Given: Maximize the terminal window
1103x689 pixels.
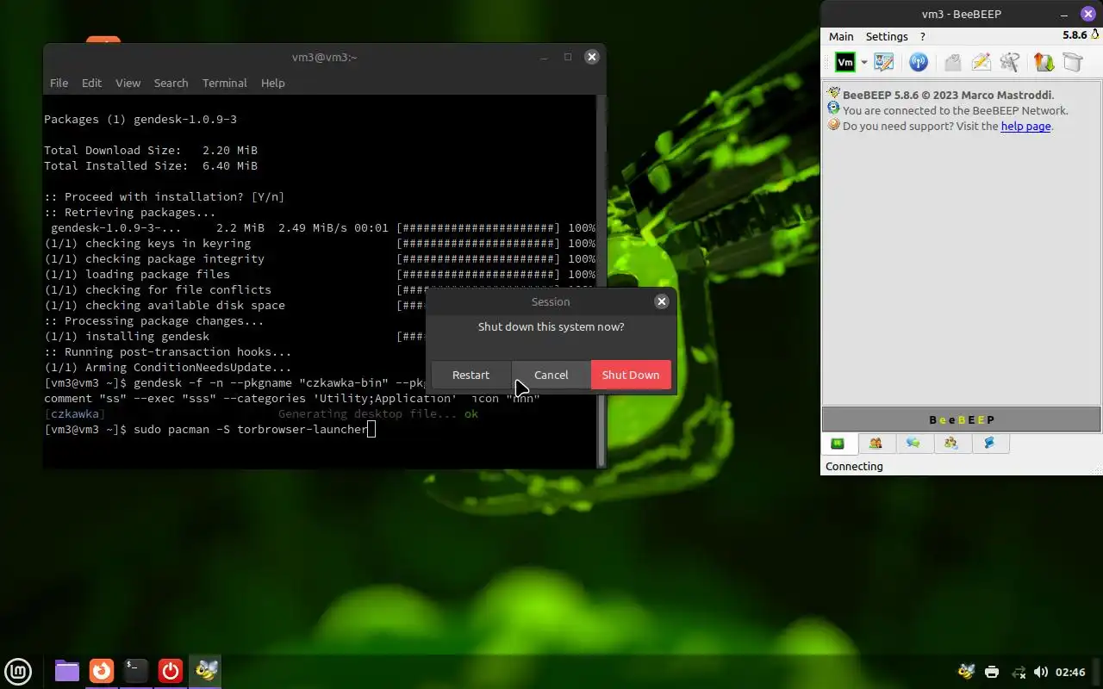Looking at the screenshot, I should [568, 57].
